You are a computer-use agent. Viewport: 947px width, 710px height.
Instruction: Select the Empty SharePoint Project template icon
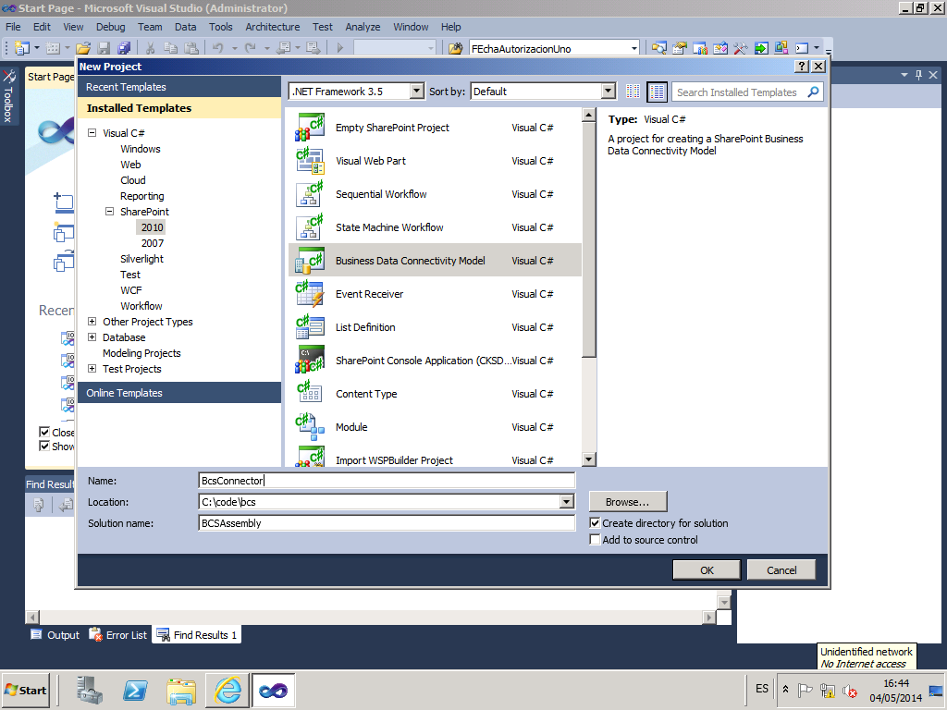click(x=309, y=128)
